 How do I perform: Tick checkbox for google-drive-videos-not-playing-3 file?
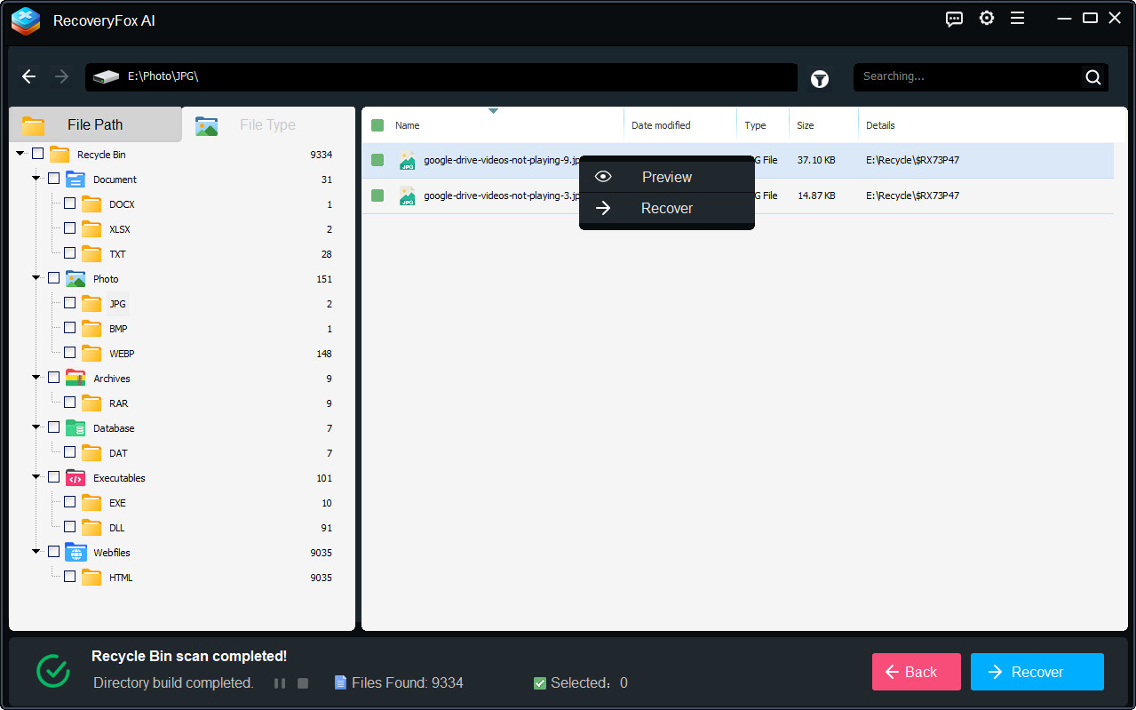pos(377,195)
